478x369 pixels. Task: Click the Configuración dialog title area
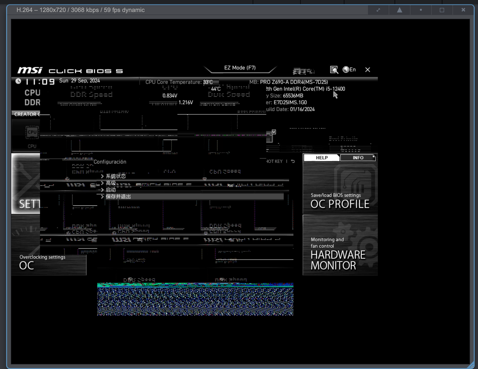(x=110, y=162)
